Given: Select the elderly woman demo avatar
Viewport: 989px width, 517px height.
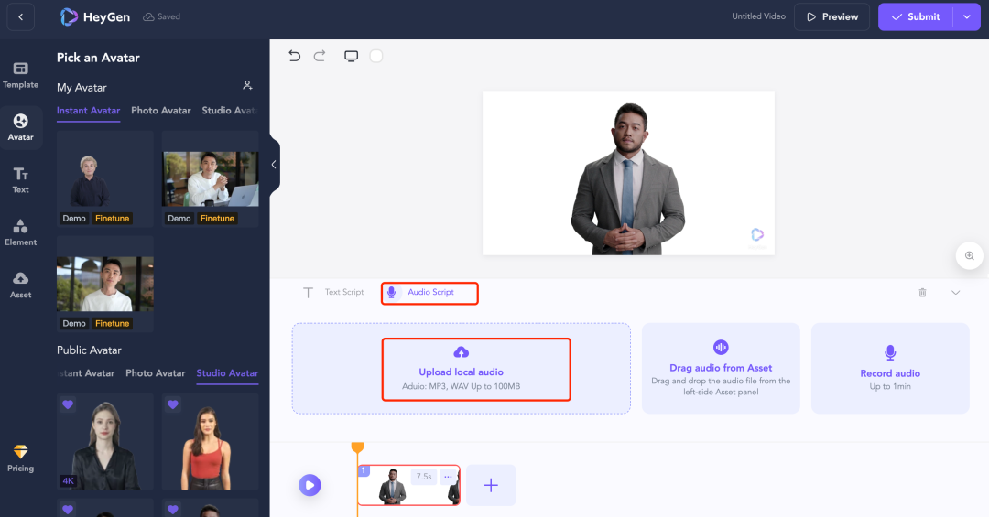Looking at the screenshot, I should tap(105, 178).
